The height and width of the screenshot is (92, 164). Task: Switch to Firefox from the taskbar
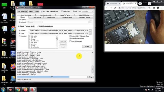coord(25,90)
